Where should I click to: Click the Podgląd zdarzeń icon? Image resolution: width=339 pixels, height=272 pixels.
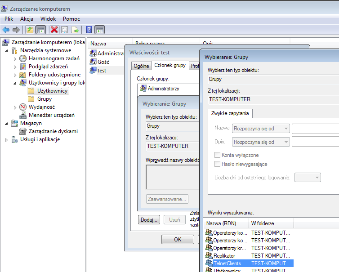(23, 67)
